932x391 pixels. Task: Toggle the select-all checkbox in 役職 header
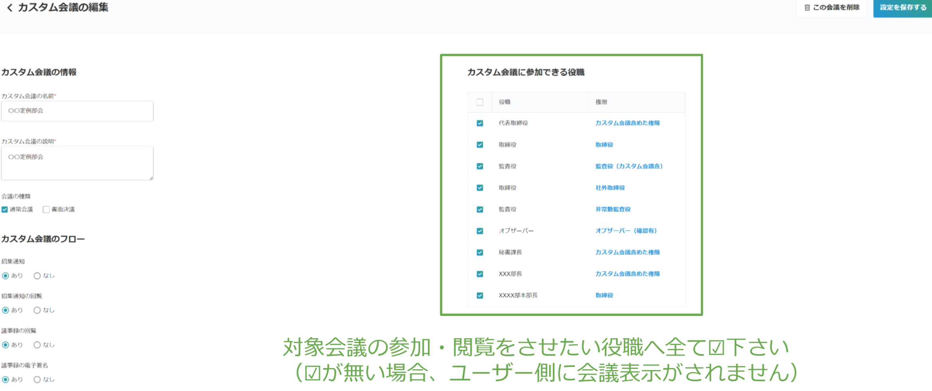[480, 102]
